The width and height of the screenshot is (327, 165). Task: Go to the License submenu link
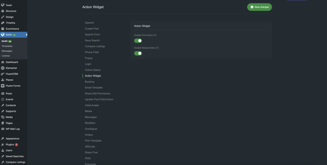pyautogui.click(x=6, y=56)
